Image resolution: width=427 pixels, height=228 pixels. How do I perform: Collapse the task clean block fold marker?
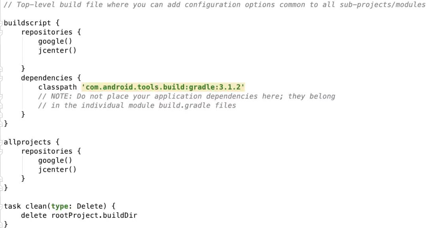click(x=2, y=206)
